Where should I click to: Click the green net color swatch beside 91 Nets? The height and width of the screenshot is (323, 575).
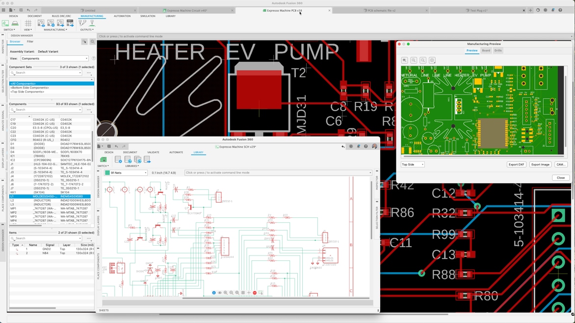click(107, 172)
